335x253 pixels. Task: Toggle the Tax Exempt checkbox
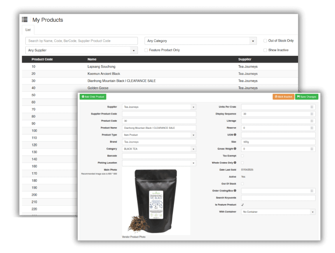point(243,156)
